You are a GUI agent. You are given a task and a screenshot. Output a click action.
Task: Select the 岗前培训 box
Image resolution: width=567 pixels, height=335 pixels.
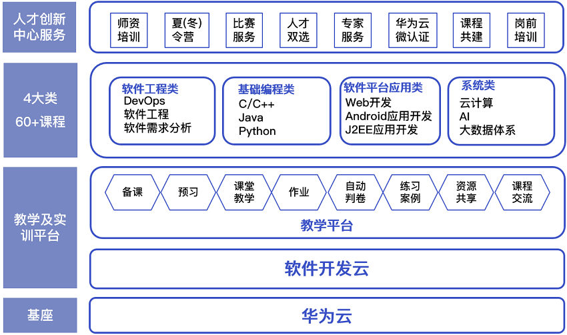pyautogui.click(x=526, y=31)
